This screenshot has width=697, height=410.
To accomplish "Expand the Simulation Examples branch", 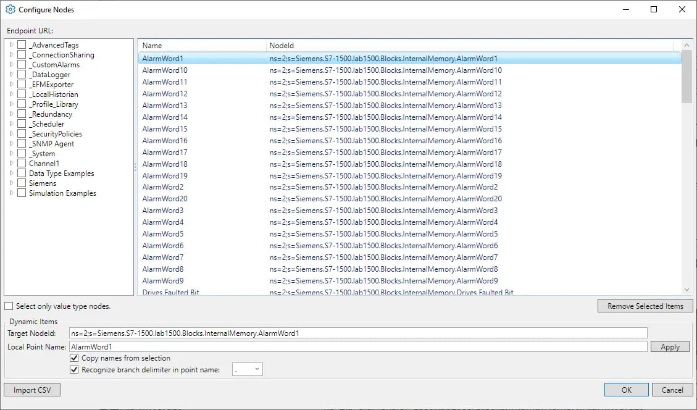I will pos(12,193).
